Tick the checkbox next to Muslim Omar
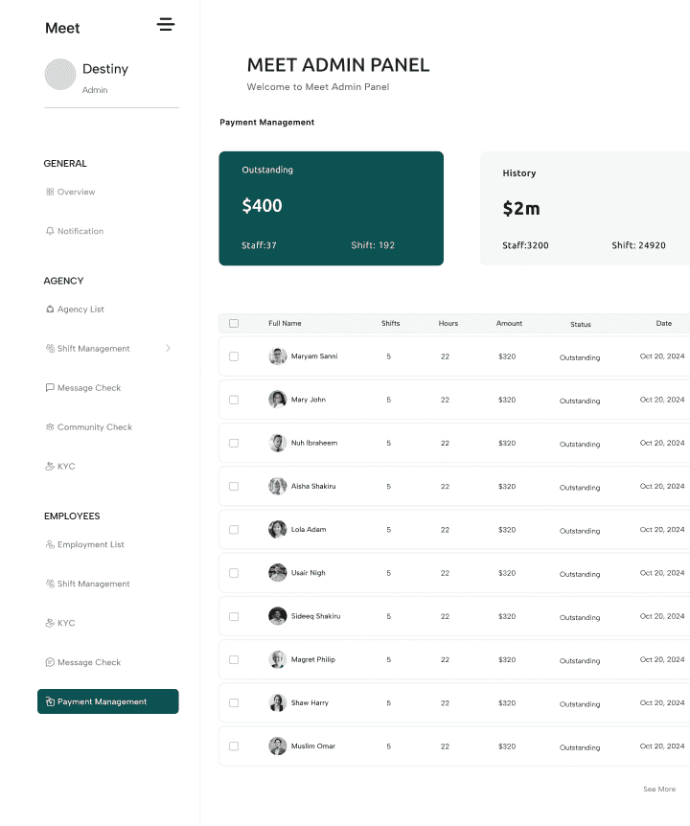This screenshot has width=690, height=826. pyautogui.click(x=234, y=746)
